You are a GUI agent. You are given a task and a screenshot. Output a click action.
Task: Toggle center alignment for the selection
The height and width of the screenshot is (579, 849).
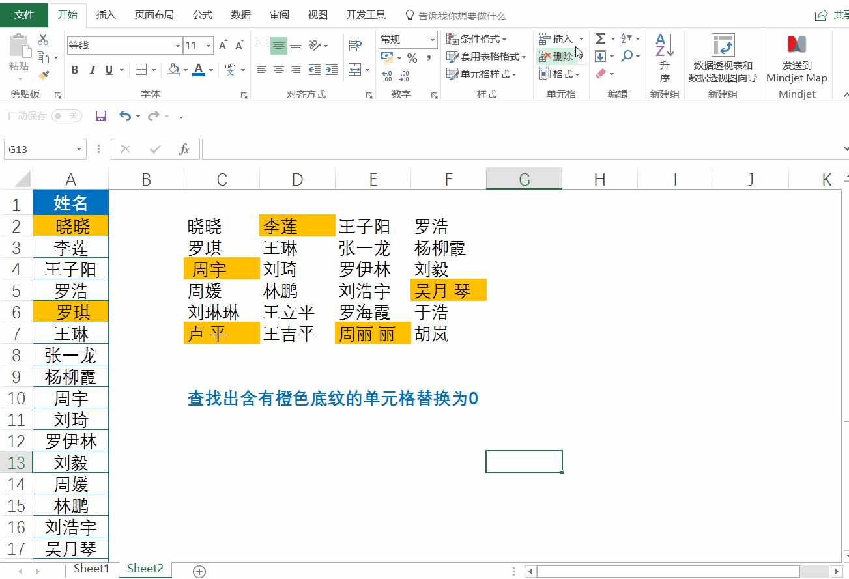click(279, 70)
